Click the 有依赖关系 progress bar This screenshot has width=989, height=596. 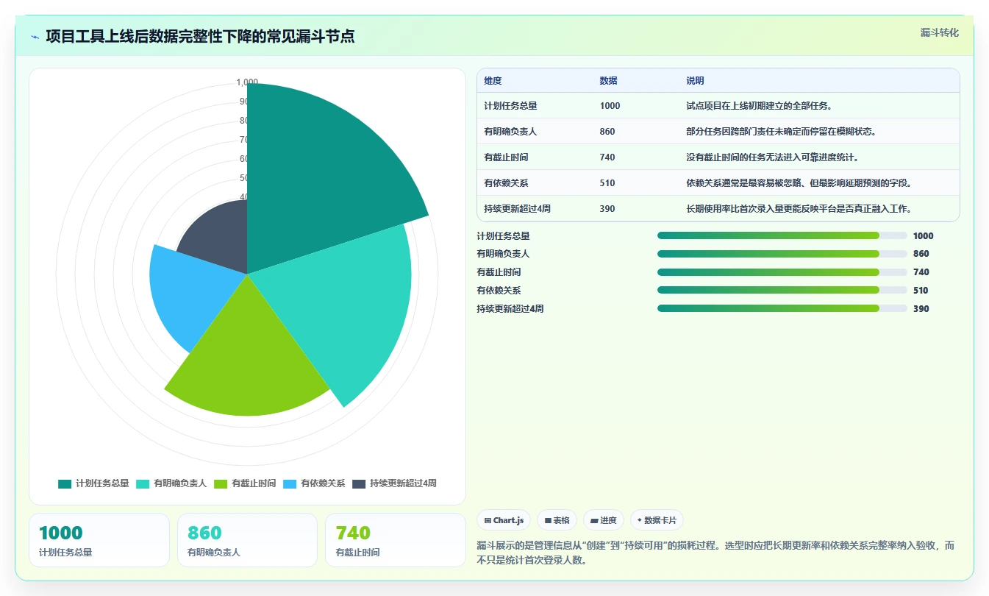(x=782, y=291)
